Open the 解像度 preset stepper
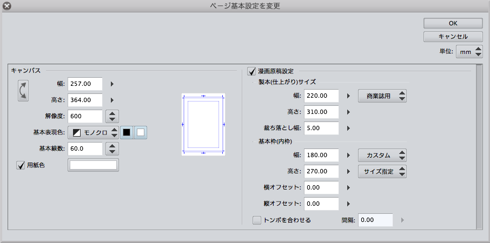Screen dimensions: 490x243 coord(112,116)
